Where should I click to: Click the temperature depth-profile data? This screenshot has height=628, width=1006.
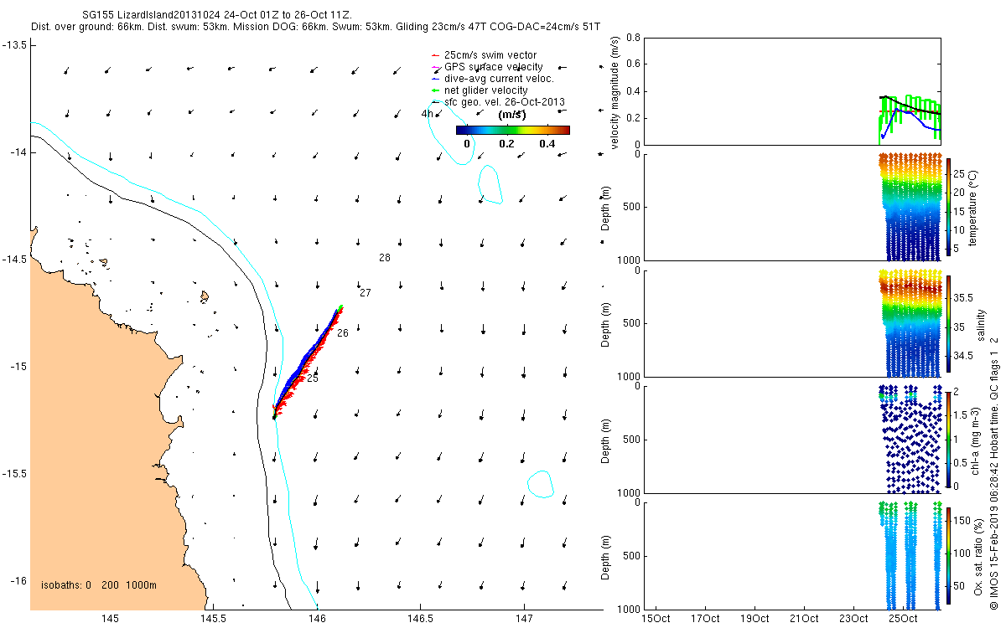click(910, 207)
